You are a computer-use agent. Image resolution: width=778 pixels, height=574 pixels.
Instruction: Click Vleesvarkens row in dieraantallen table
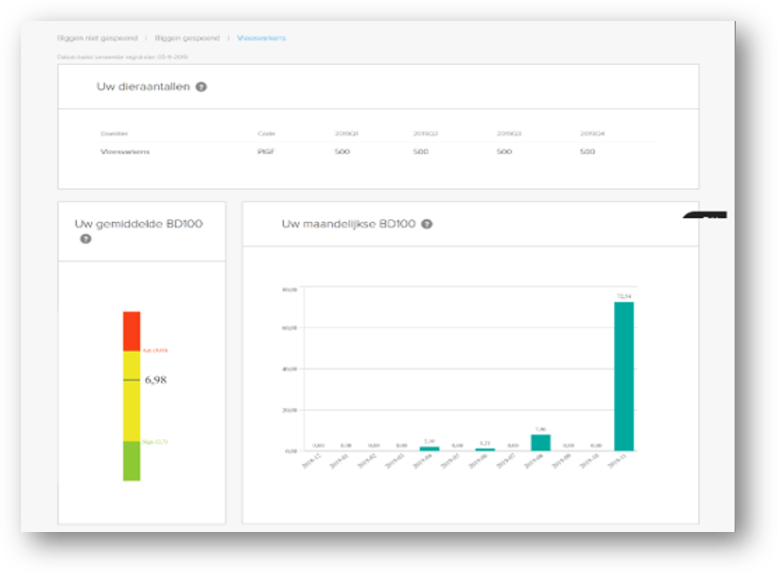point(125,151)
